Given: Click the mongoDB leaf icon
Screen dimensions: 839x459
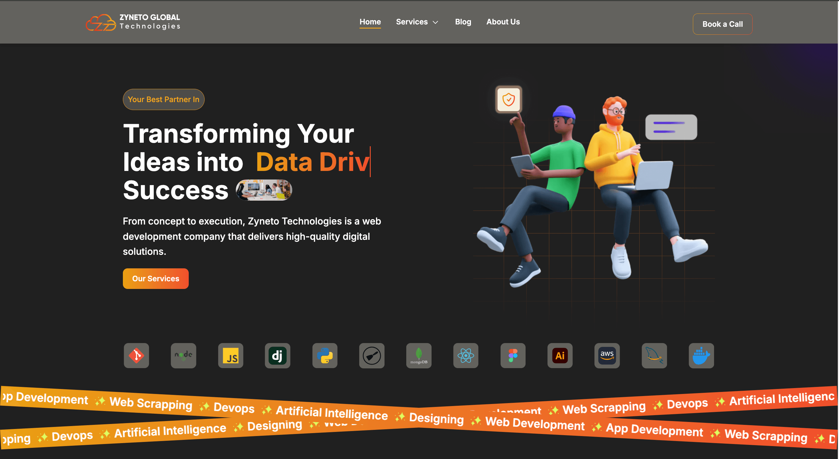Looking at the screenshot, I should 419,355.
